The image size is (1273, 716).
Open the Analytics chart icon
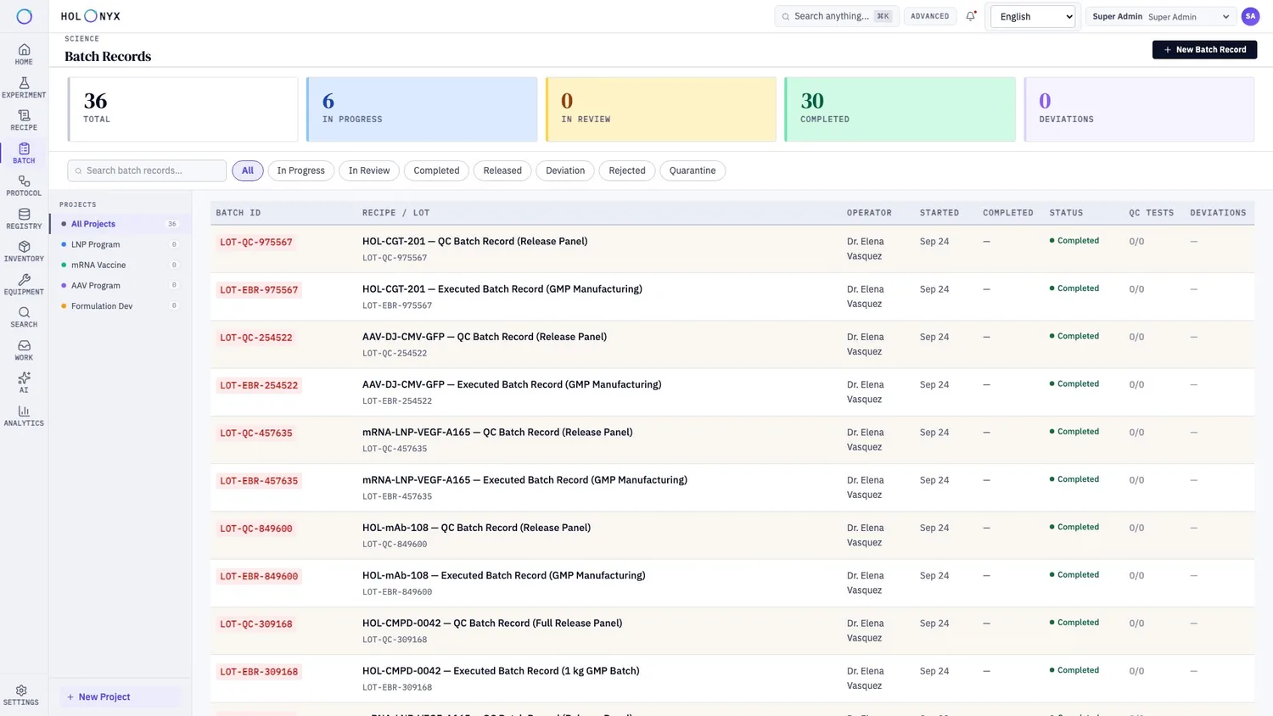click(x=24, y=416)
